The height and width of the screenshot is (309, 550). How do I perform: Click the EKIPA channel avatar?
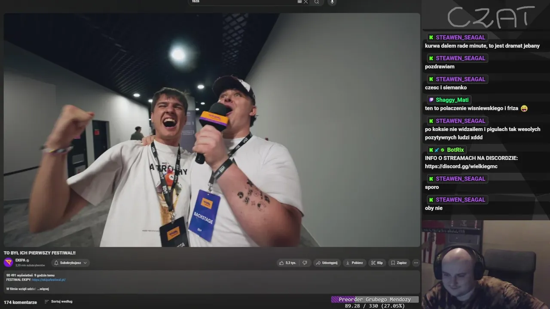(9, 263)
